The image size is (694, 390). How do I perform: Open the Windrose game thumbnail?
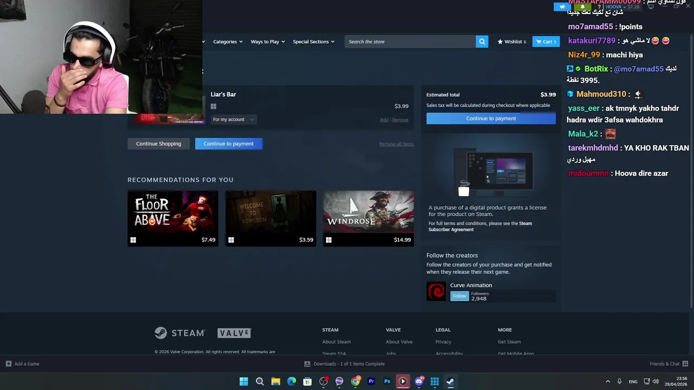click(368, 212)
